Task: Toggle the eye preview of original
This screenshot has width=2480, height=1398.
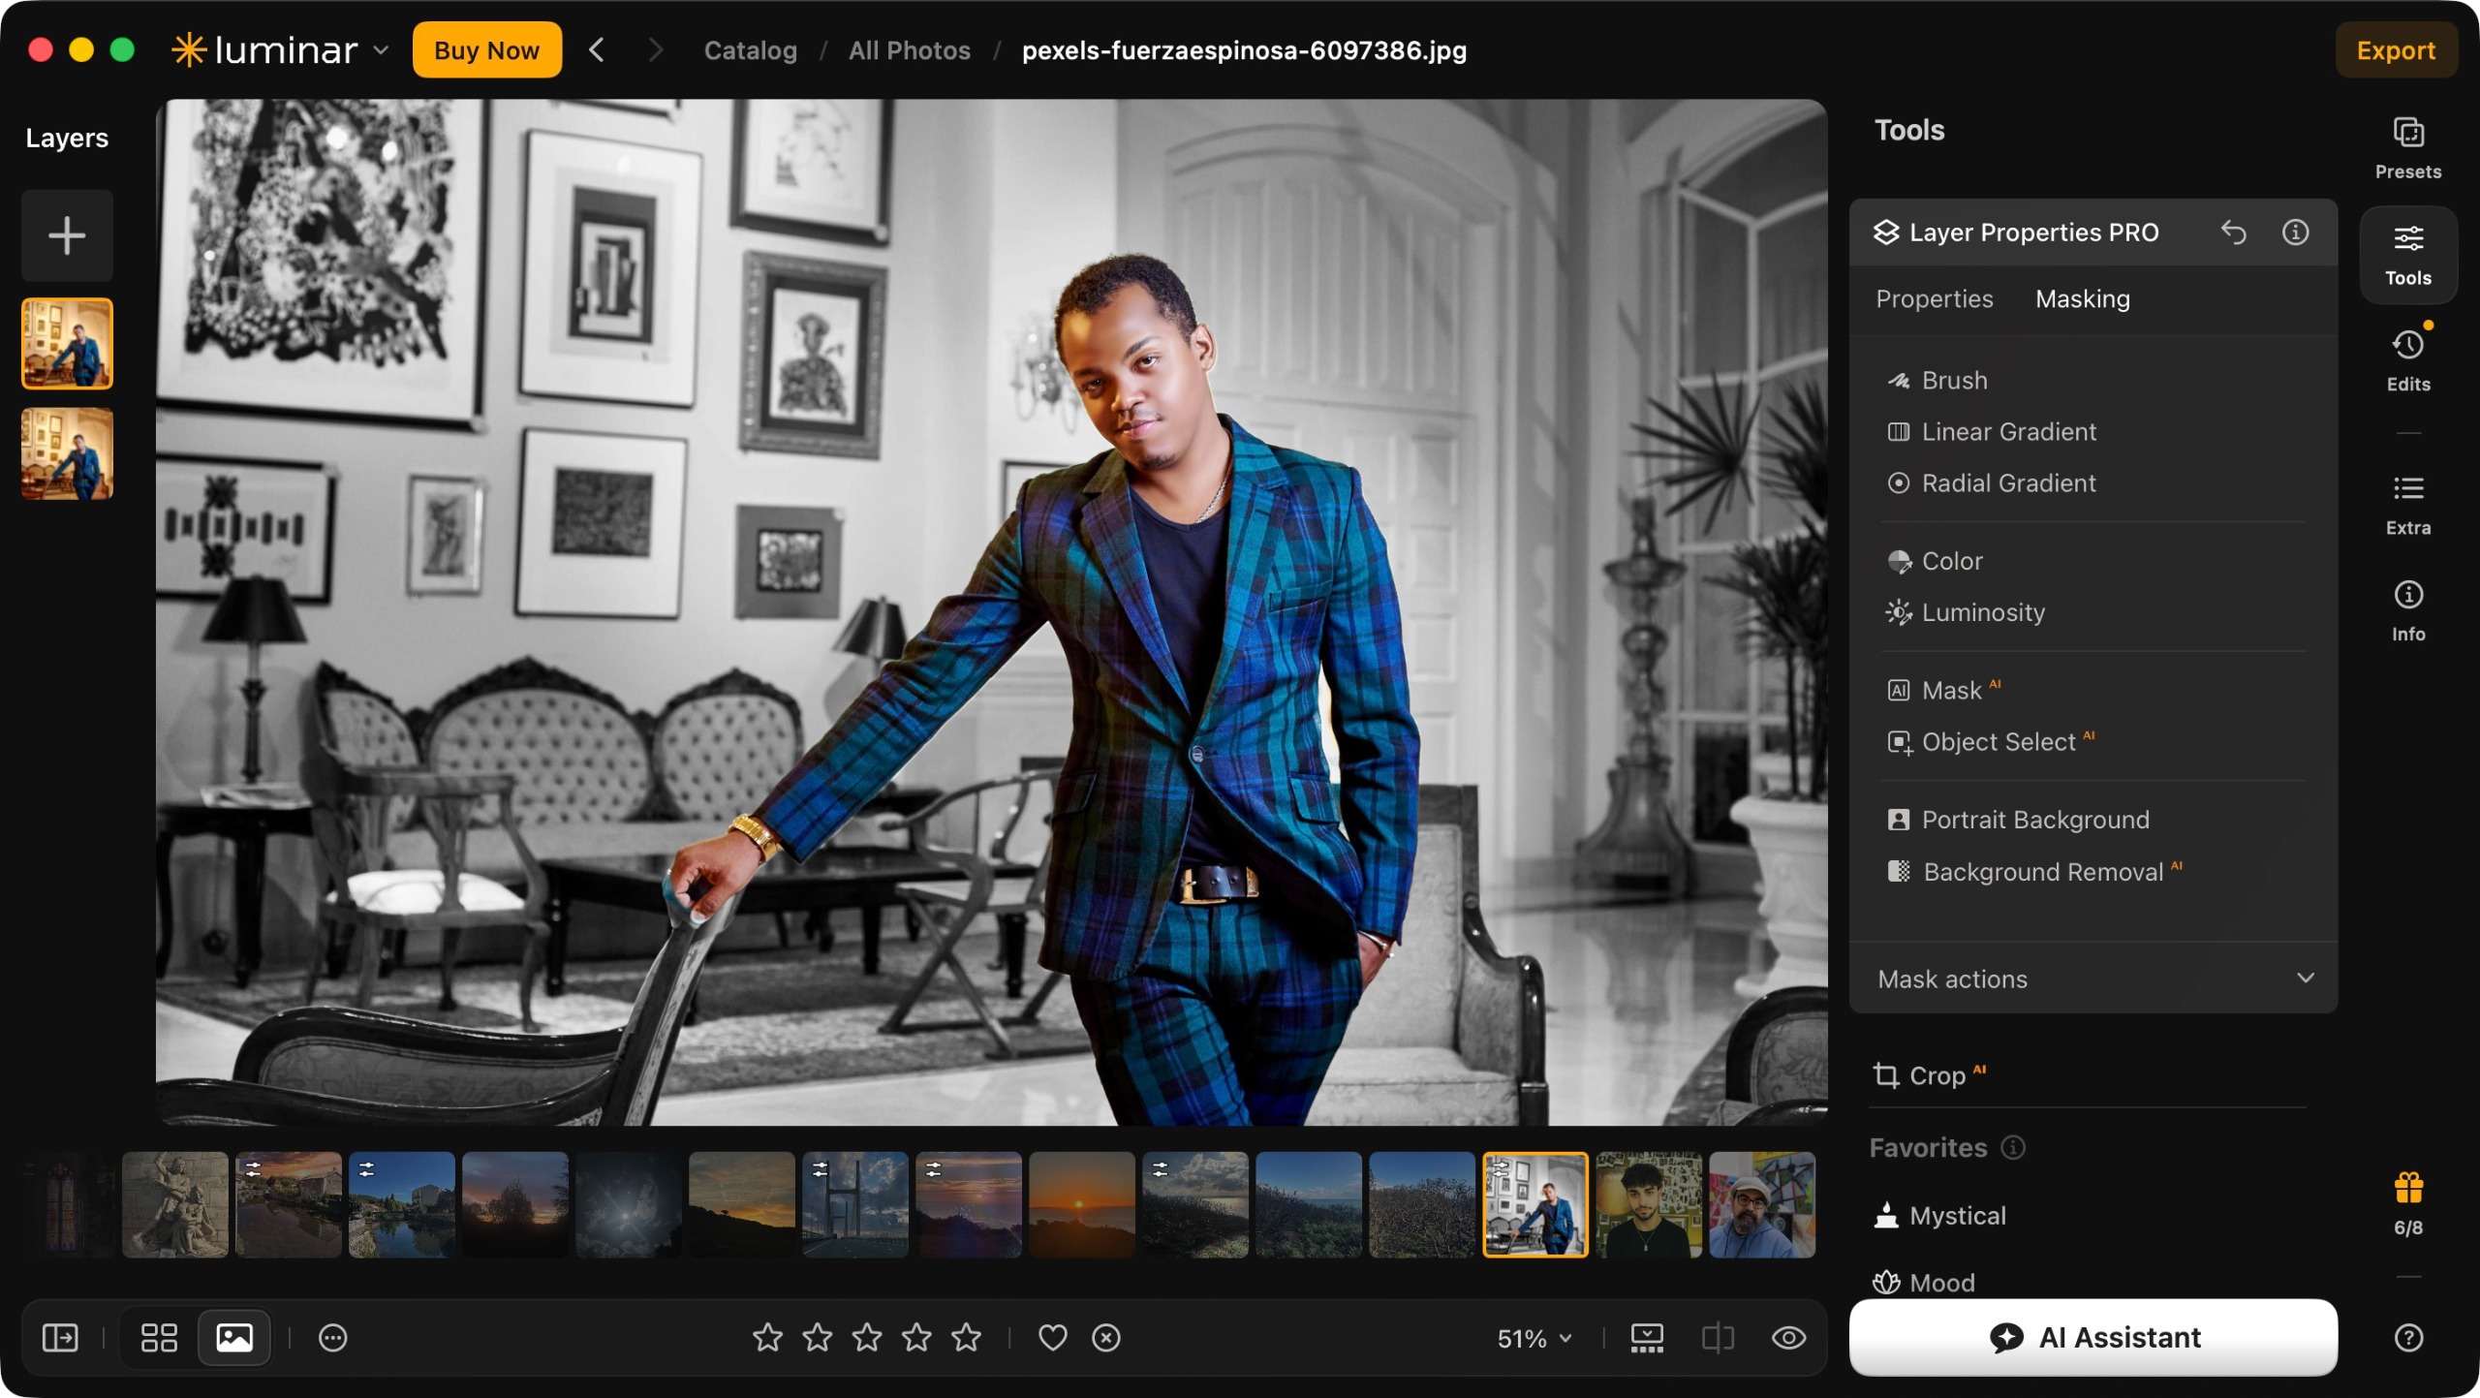Action: click(x=1788, y=1338)
